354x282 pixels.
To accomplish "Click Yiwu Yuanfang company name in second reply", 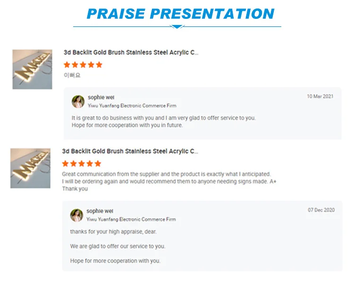I will pyautogui.click(x=131, y=219).
